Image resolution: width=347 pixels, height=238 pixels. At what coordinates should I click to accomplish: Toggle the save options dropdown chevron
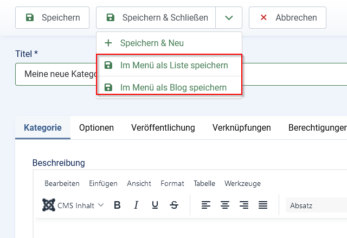(x=229, y=18)
